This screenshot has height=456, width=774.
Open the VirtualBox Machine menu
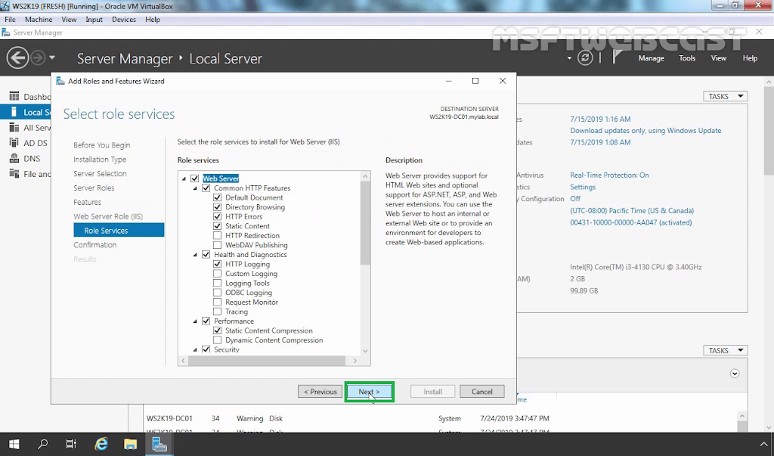(x=39, y=19)
